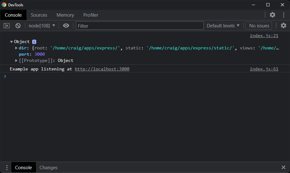Viewport: 290px width, 173px height.
Task: Open the Profiler tab
Action: click(91, 15)
